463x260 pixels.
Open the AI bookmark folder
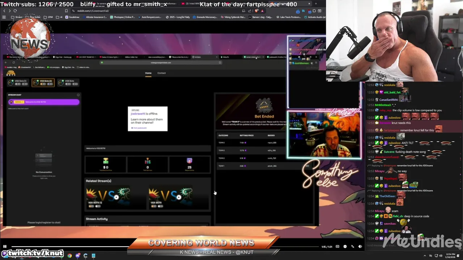pyautogui.click(x=59, y=17)
